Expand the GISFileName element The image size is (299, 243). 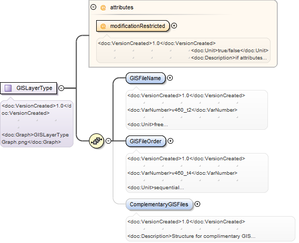click(170, 78)
